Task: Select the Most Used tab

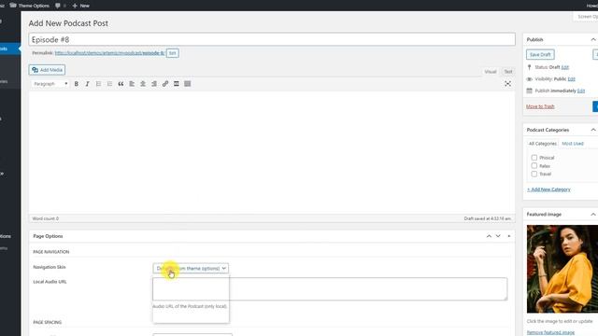Action: pos(573,144)
